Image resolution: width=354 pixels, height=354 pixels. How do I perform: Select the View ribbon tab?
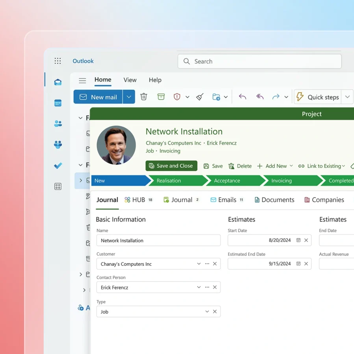click(x=130, y=80)
